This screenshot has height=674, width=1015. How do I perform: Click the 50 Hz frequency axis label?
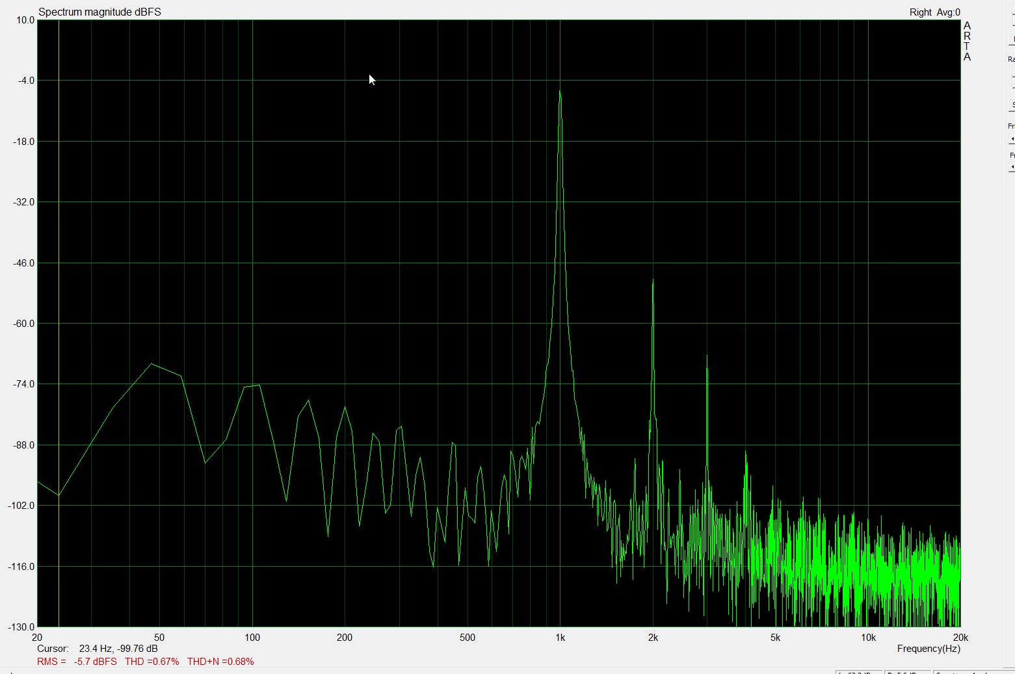tap(159, 638)
